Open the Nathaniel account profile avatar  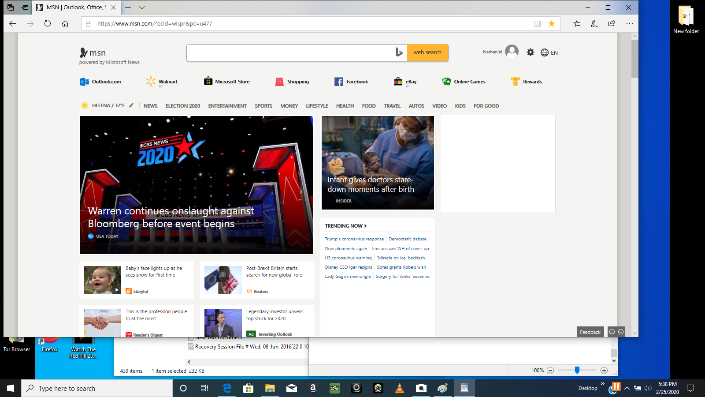click(x=512, y=52)
